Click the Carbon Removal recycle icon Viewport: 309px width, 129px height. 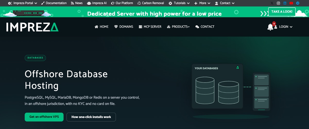[139, 3]
